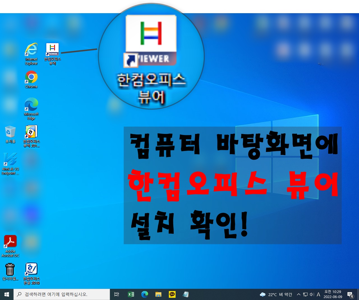Open File Explorer from the taskbar
This screenshot has width=359, height=300.
(158, 294)
